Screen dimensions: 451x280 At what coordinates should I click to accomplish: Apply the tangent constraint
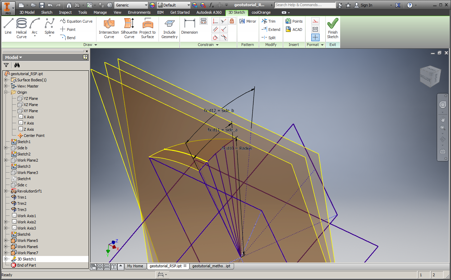215,37
